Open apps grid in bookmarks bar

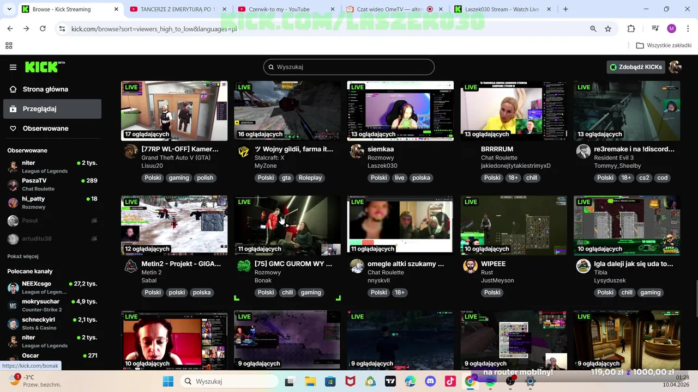pyautogui.click(x=9, y=46)
